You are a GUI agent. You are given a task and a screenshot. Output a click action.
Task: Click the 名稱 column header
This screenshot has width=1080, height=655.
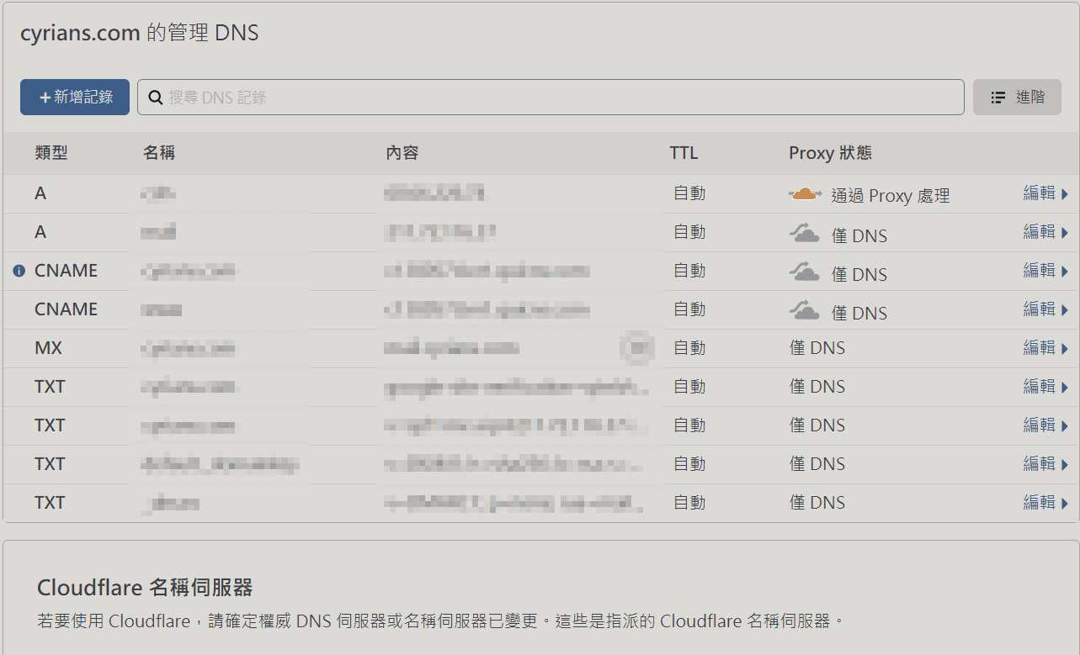point(159,153)
